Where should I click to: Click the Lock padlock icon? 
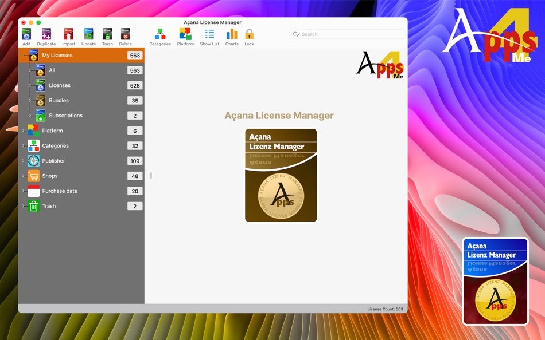pyautogui.click(x=249, y=34)
